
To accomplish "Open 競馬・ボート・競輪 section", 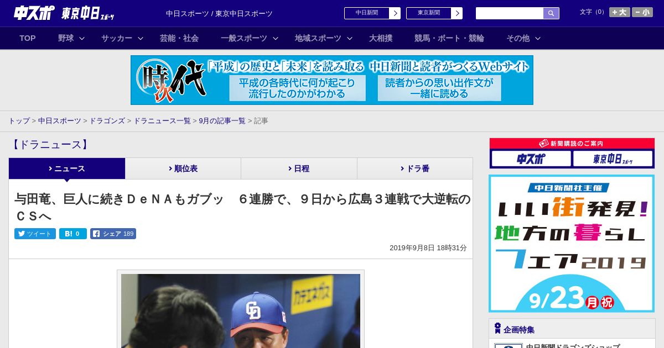I will [x=449, y=38].
